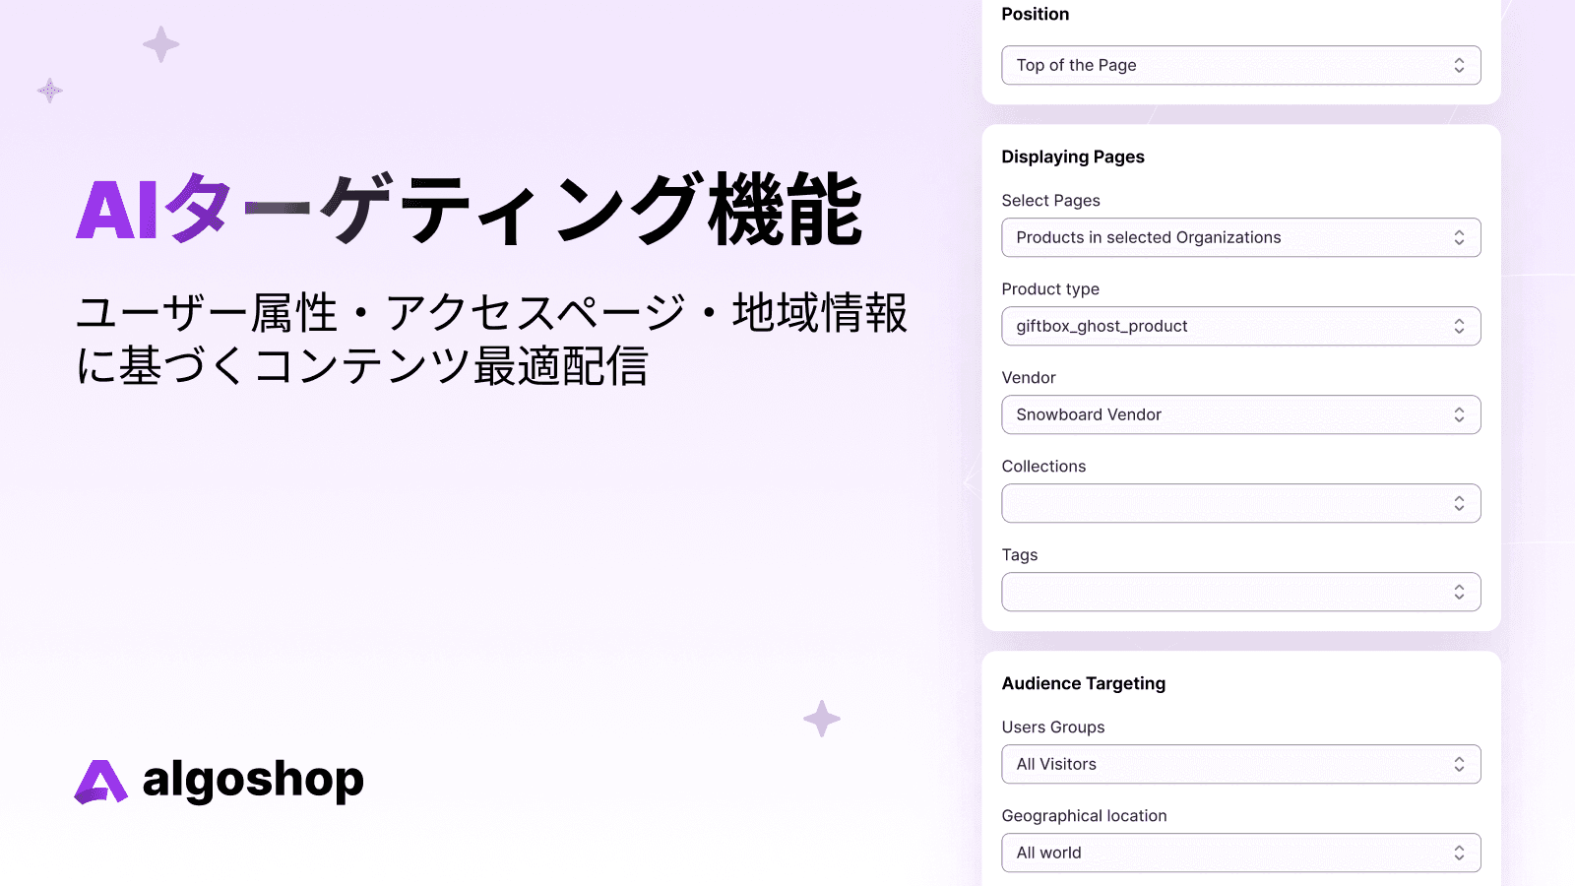Click the Users Groups label
Screen dimensions: 1575x886
pos(1053,728)
